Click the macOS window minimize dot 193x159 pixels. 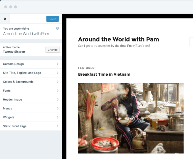tap(11, 7)
